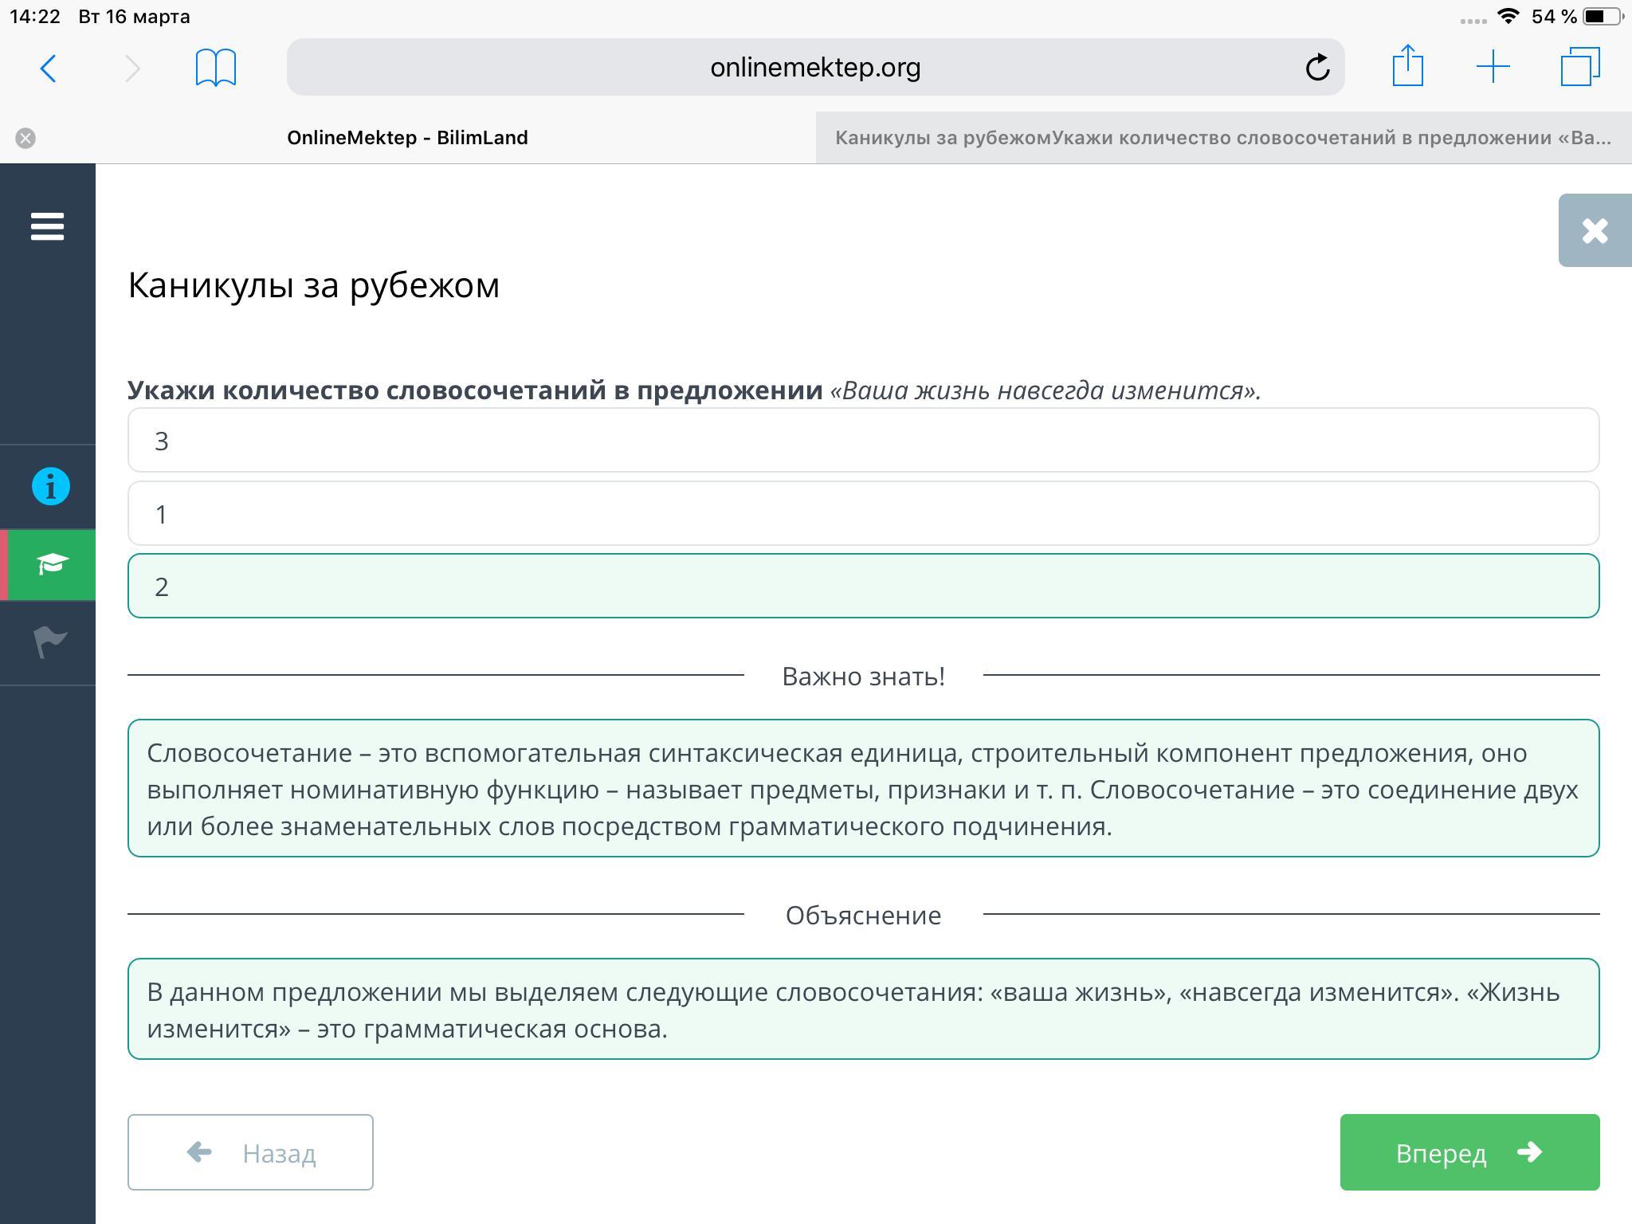Switch to the OnlineMektep - BilimLand tab

point(407,138)
